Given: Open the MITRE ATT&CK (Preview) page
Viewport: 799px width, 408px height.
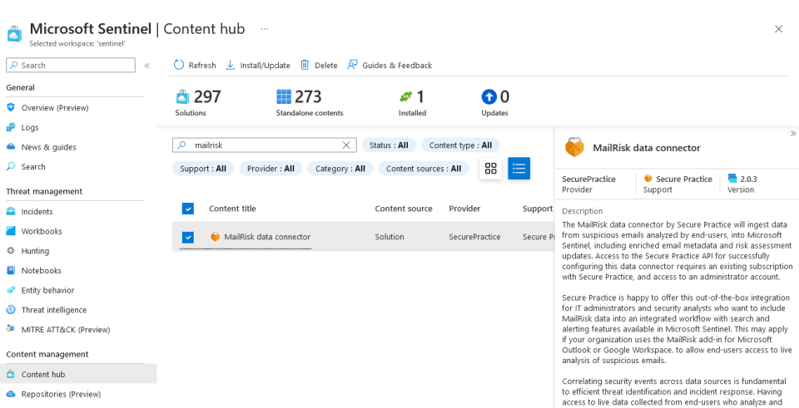Looking at the screenshot, I should 66,330.
